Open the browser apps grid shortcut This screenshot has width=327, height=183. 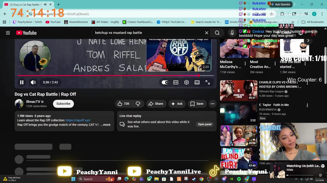[x=4, y=22]
